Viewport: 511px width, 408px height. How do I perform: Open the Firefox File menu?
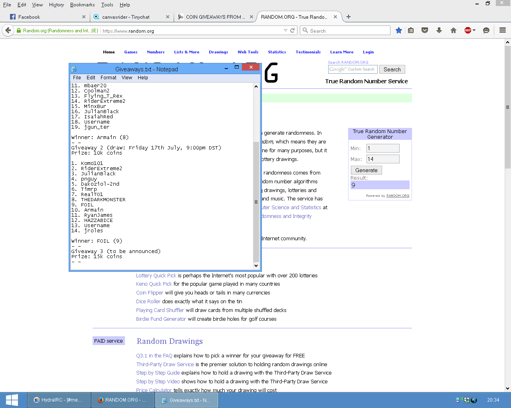click(7, 5)
